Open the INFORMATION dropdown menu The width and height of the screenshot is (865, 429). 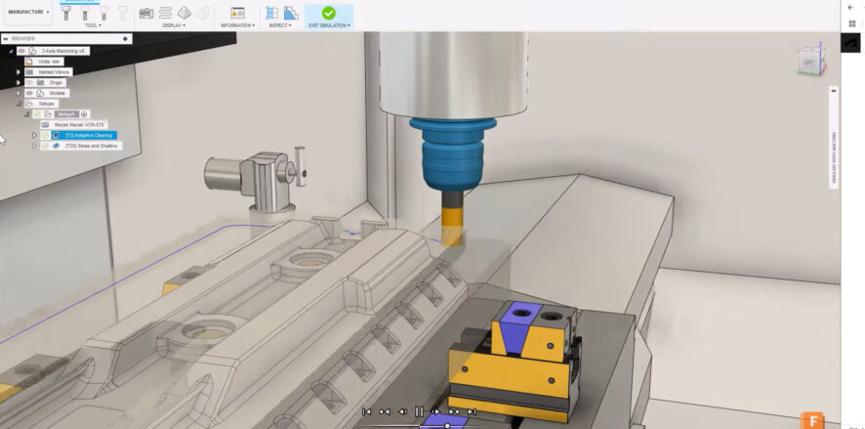click(x=237, y=25)
